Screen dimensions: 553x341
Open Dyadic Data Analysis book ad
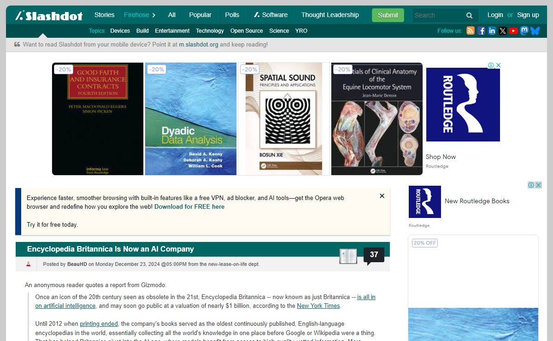tap(191, 119)
